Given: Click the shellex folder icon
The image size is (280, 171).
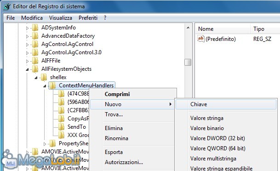Looking at the screenshot, I should pos(44,77).
